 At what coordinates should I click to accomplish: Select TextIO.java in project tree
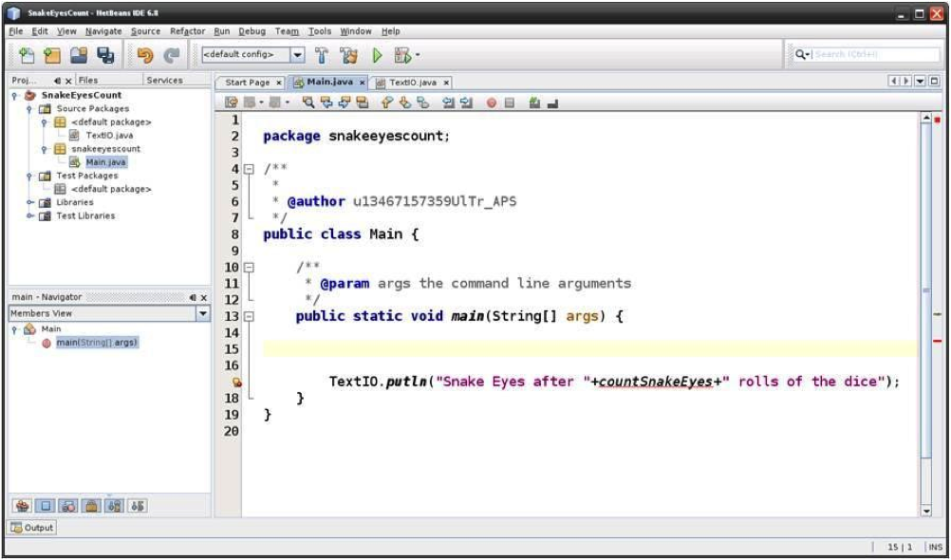109,136
